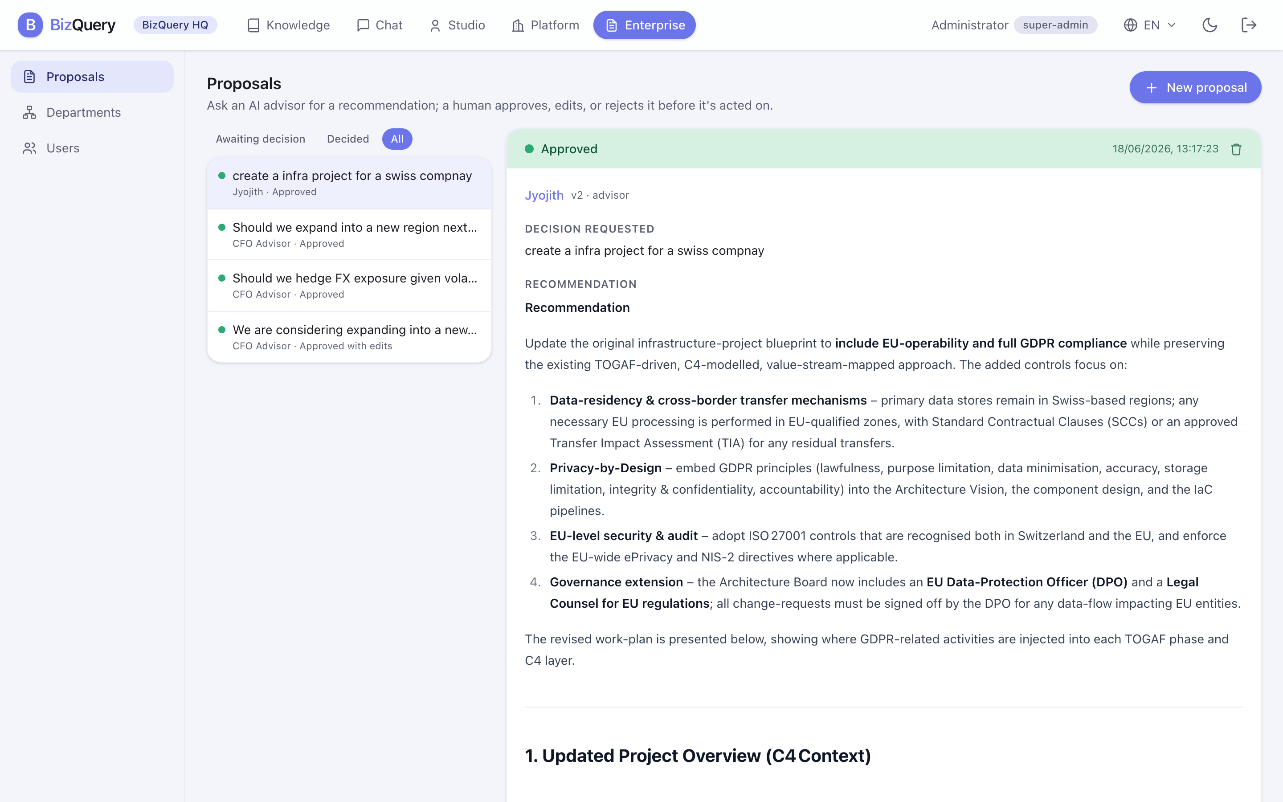This screenshot has width=1283, height=802.
Task: Click the Approved status label
Action: pos(569,149)
